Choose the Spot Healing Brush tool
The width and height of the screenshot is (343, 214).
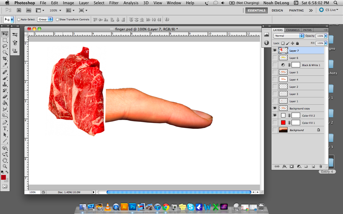pyautogui.click(x=5, y=72)
